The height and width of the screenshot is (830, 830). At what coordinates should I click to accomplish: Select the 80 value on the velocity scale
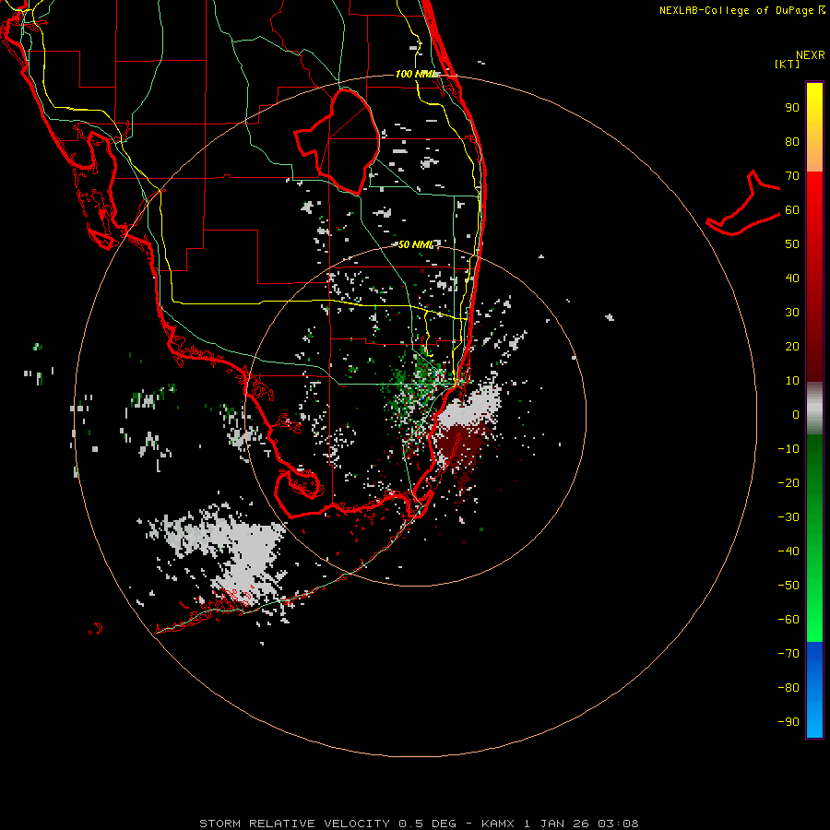tap(792, 142)
